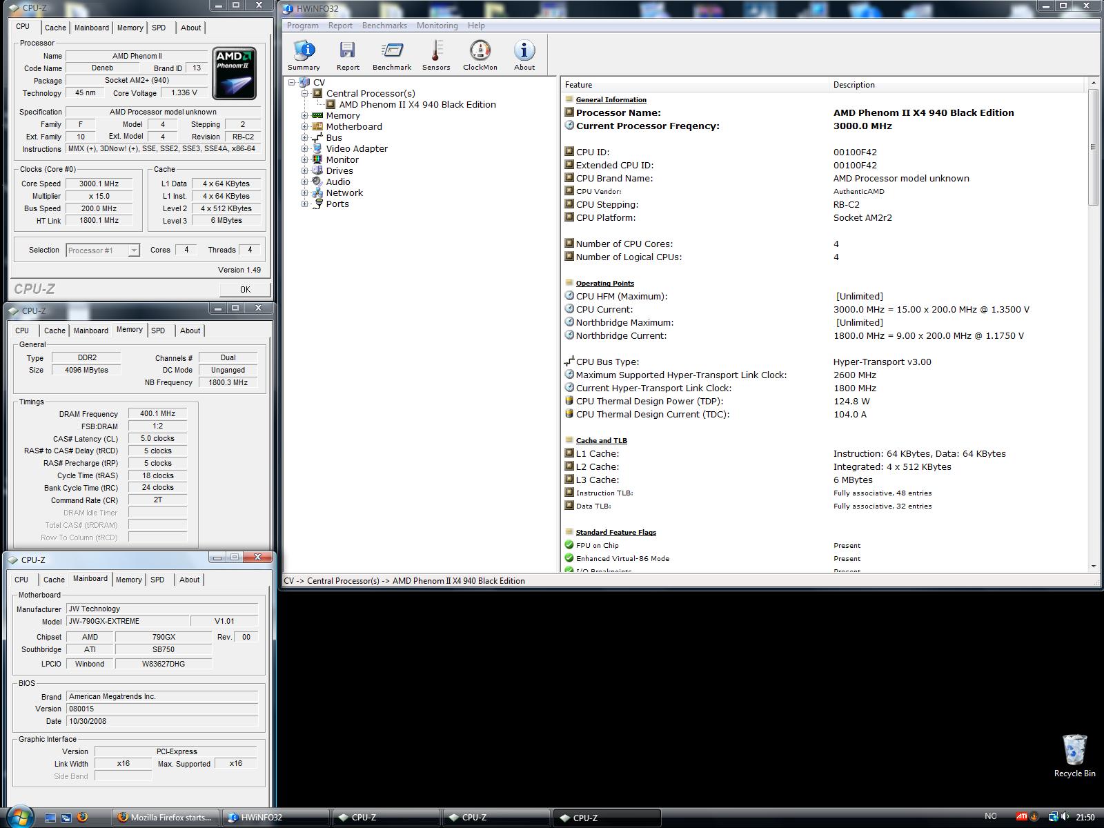Select the Motherboard tree node

[354, 127]
